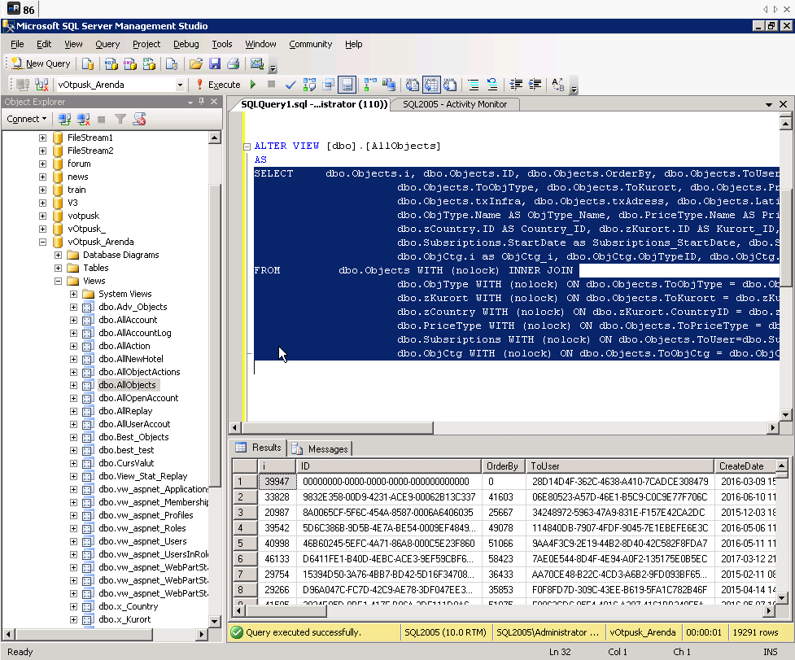The width and height of the screenshot is (795, 660).
Task: Switch output to Results to Grid
Action: [x=431, y=84]
